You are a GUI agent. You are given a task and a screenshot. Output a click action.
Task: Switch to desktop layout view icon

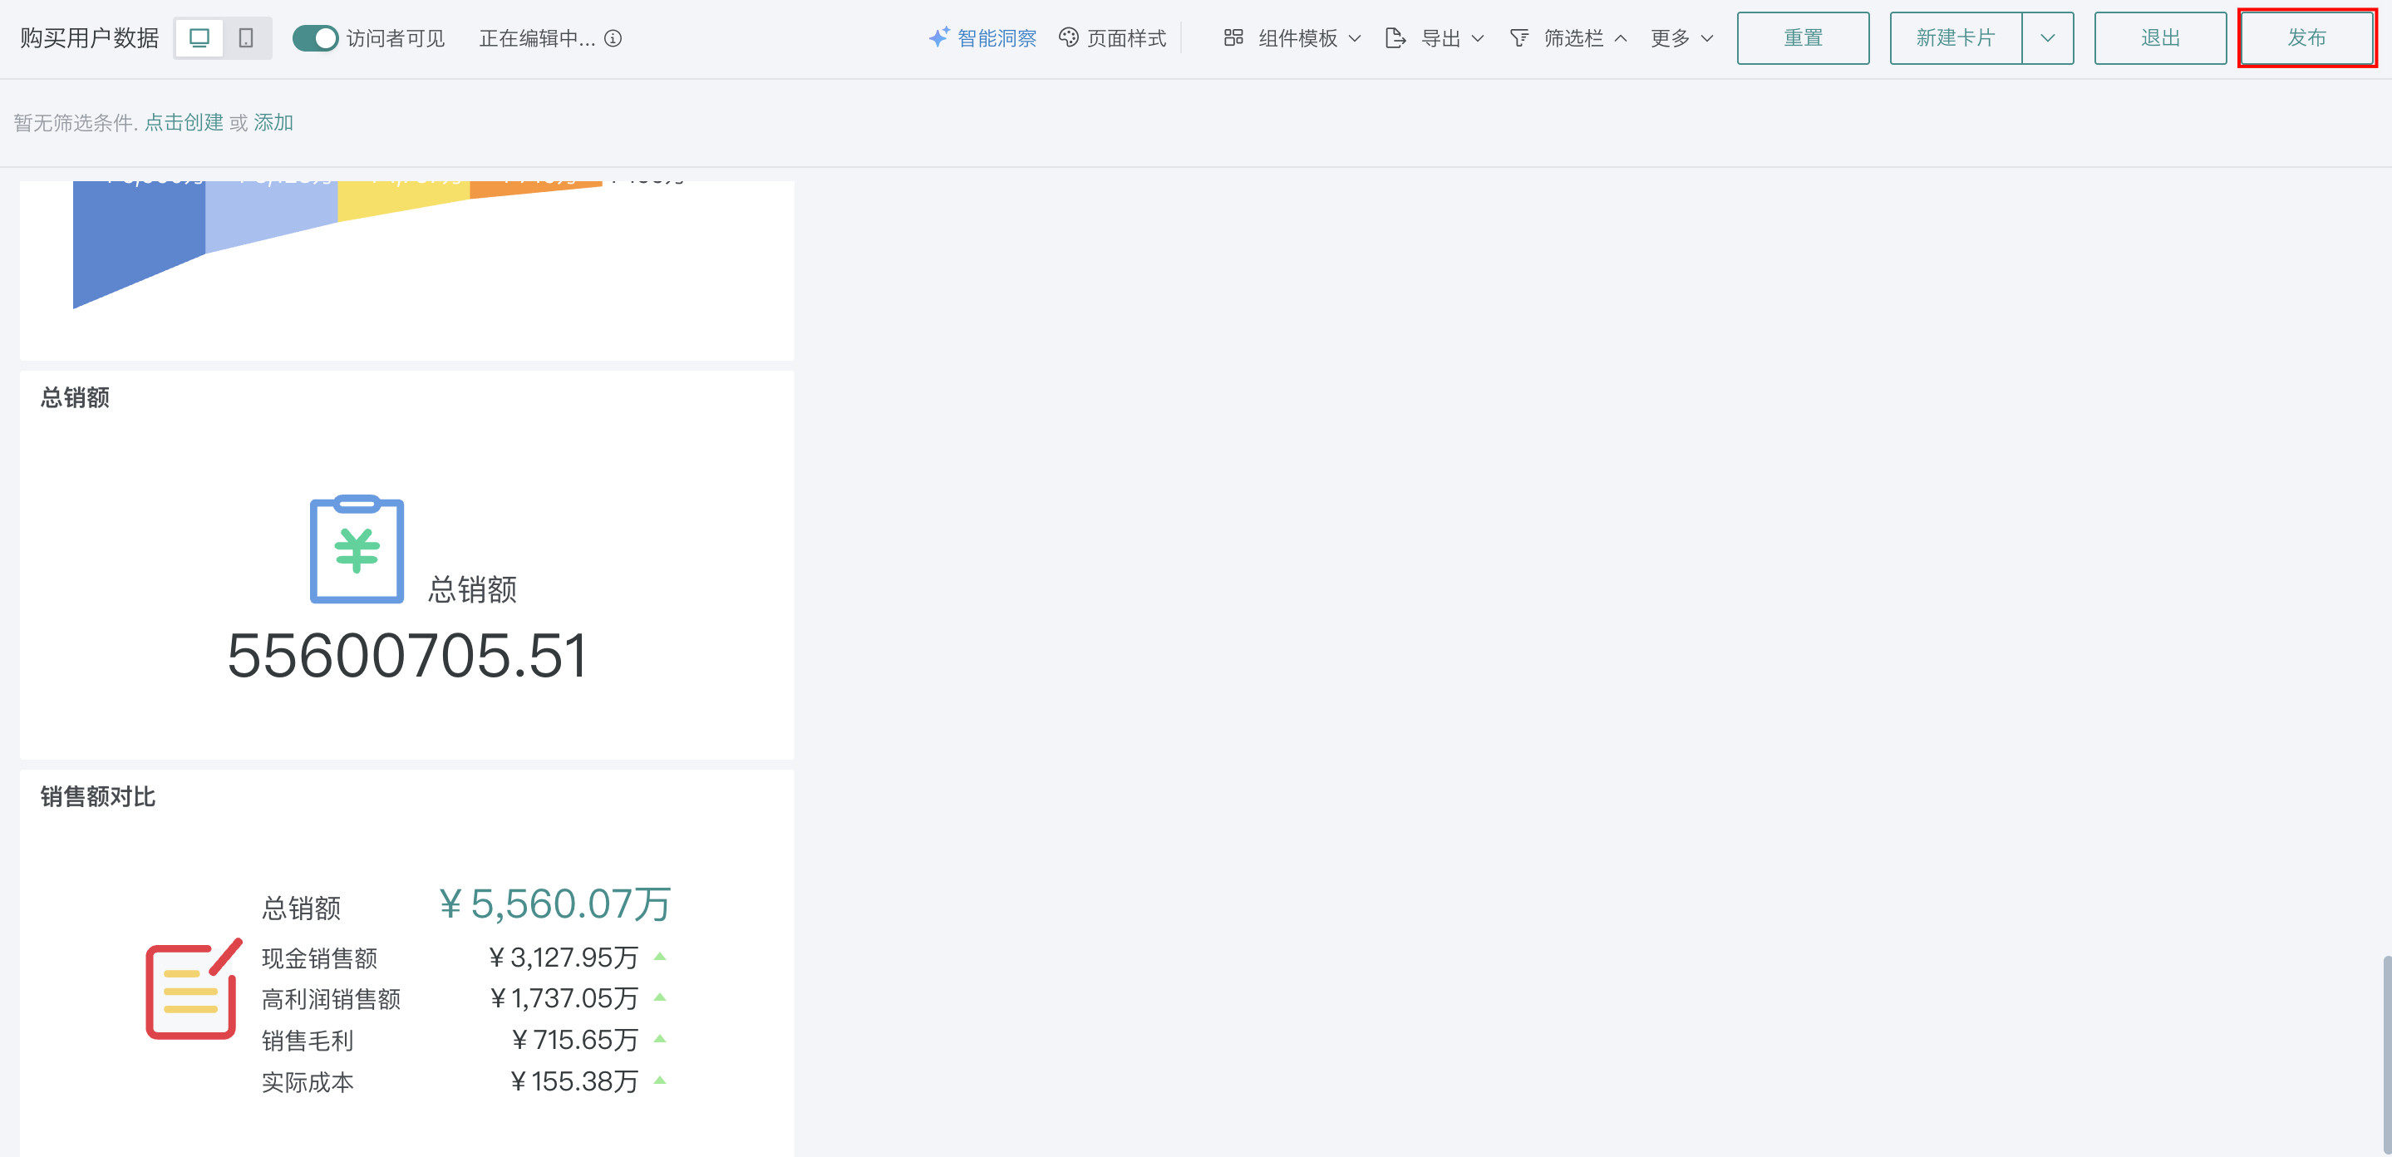point(199,38)
